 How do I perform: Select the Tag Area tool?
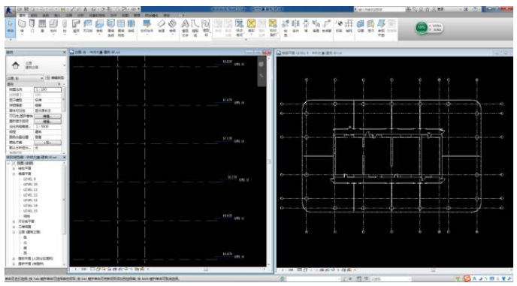click(x=273, y=27)
